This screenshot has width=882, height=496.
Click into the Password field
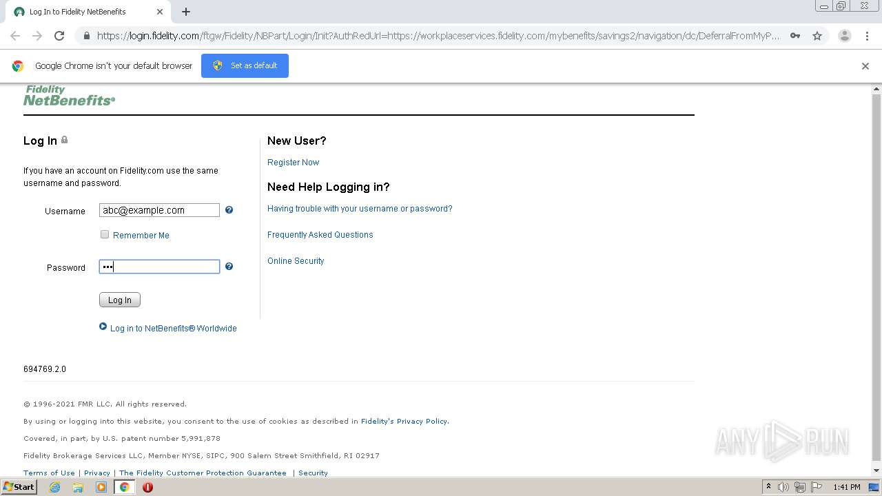[159, 267]
